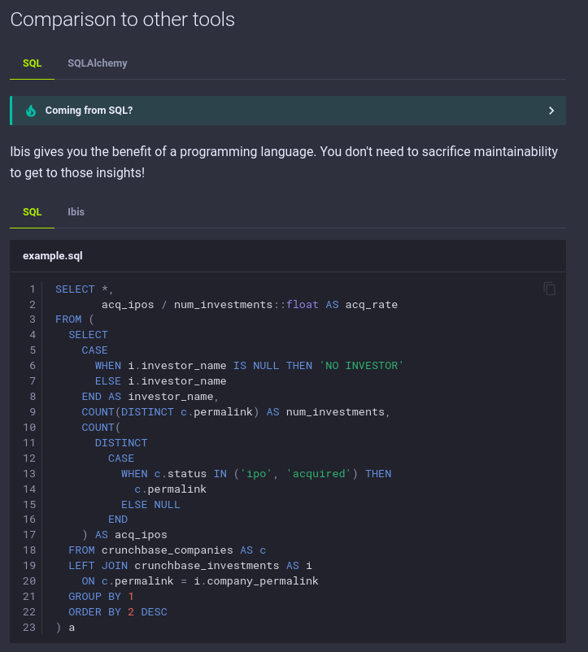Click the example.sql filename label
Viewport: 588px width, 652px height.
click(52, 255)
